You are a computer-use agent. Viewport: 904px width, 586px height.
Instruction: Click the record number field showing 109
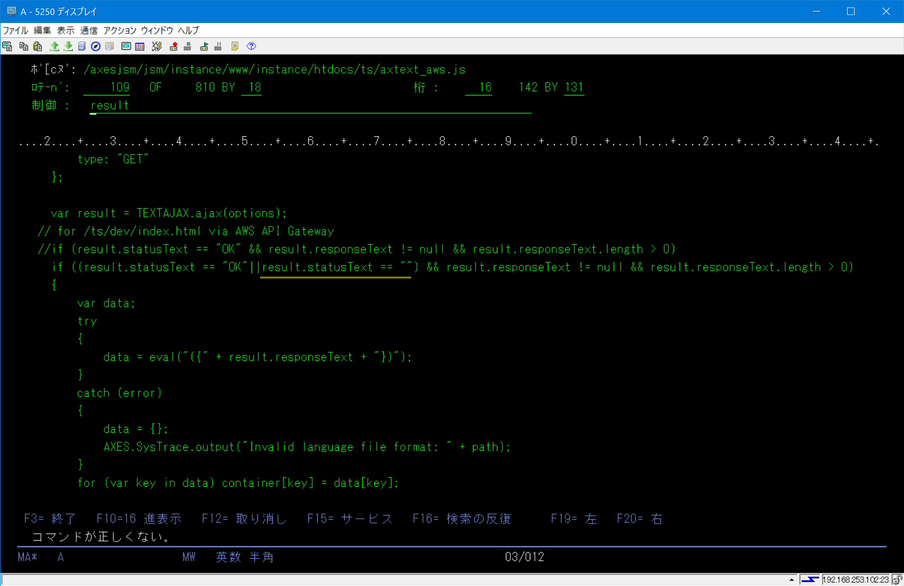point(107,88)
